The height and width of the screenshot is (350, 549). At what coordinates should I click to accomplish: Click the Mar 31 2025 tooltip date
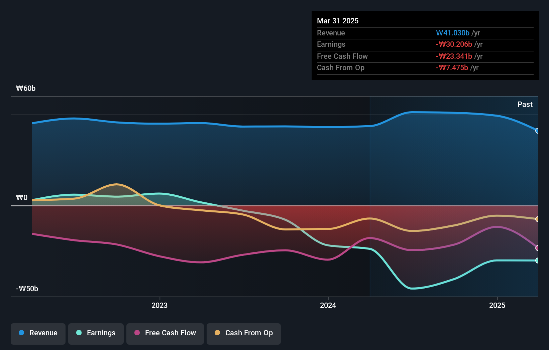tap(338, 21)
